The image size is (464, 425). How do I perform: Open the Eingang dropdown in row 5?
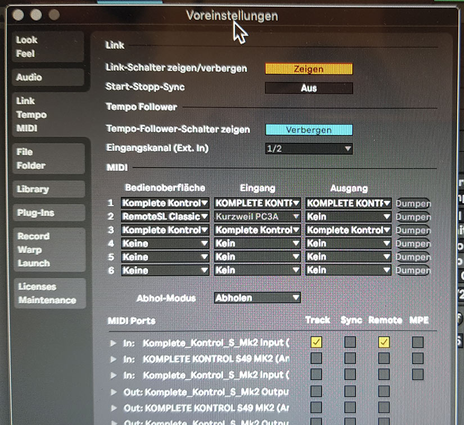(x=257, y=257)
